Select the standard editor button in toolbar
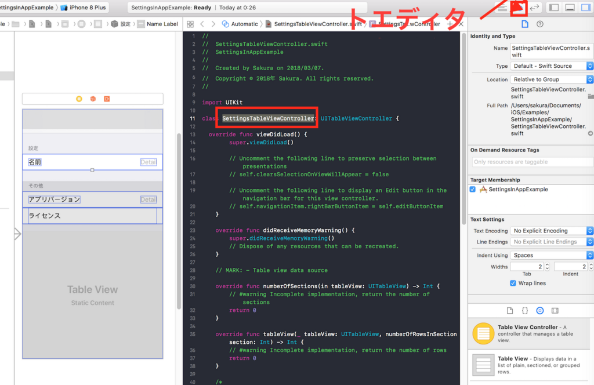The height and width of the screenshot is (385, 594). click(x=502, y=8)
